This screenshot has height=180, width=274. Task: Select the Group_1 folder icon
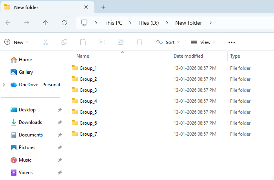(x=75, y=68)
